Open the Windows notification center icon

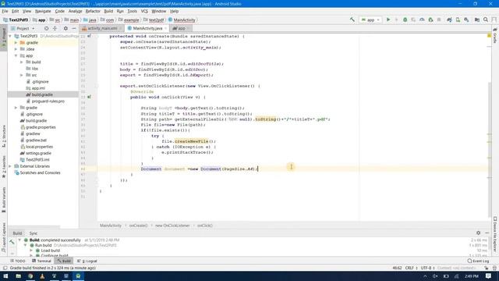pos(489,276)
